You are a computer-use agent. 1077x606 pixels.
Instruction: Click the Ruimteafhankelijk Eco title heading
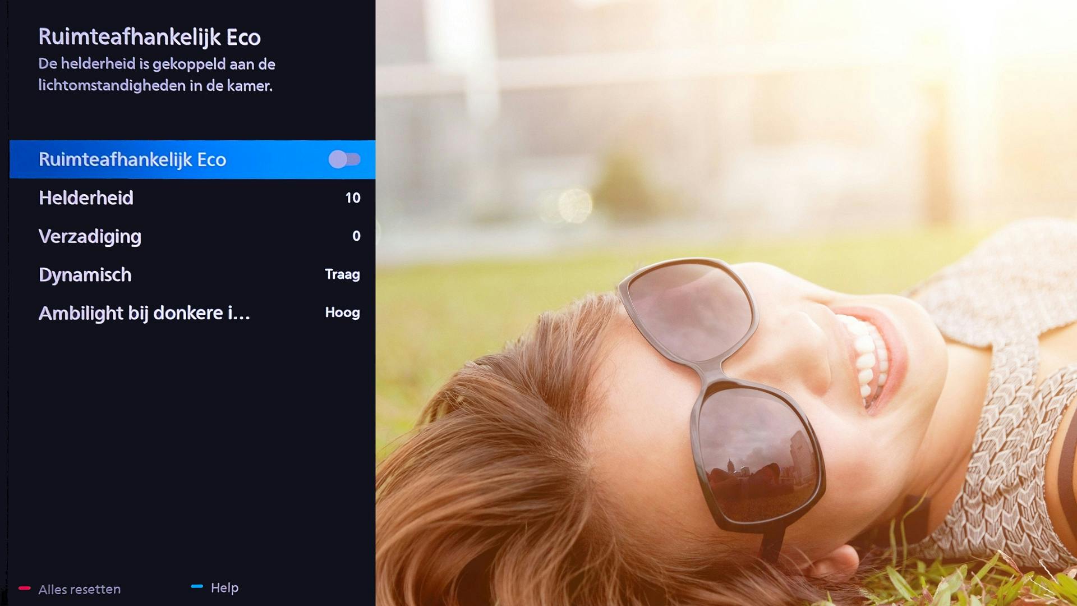(x=149, y=37)
